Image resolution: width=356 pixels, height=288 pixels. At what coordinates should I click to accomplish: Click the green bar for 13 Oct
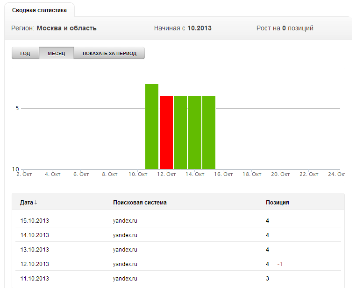(x=180, y=133)
